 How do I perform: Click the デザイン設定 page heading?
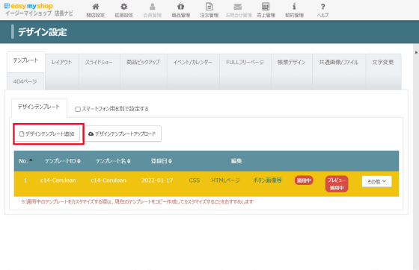pos(43,32)
